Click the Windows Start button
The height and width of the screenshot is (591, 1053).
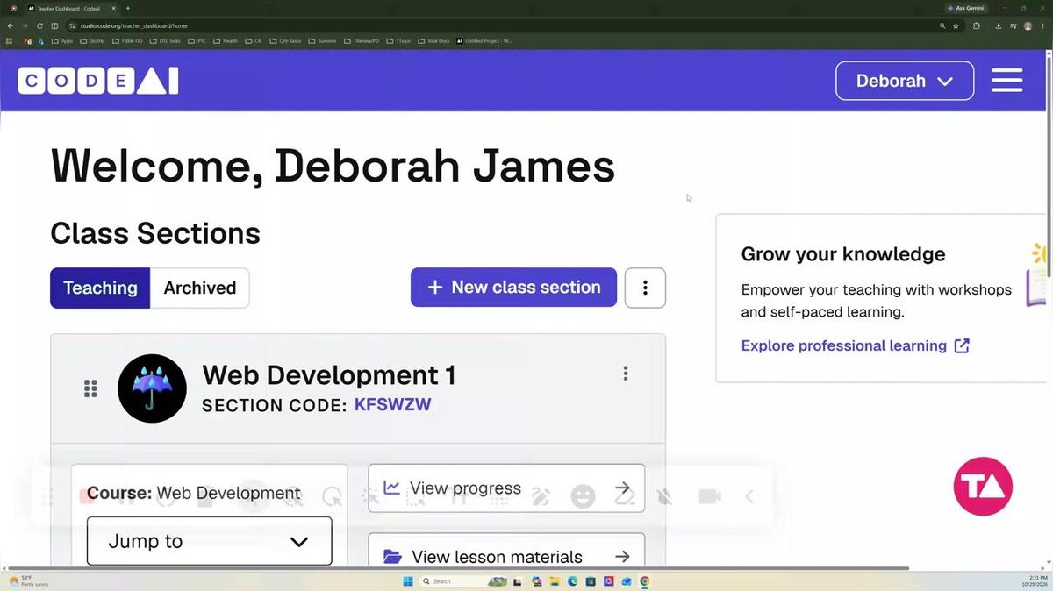408,580
